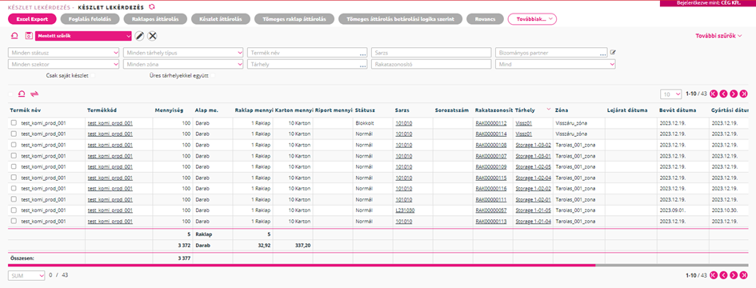This screenshot has height=288, width=756.
Task: Click the pink horizontal scrollbar under the table
Action: [302, 265]
